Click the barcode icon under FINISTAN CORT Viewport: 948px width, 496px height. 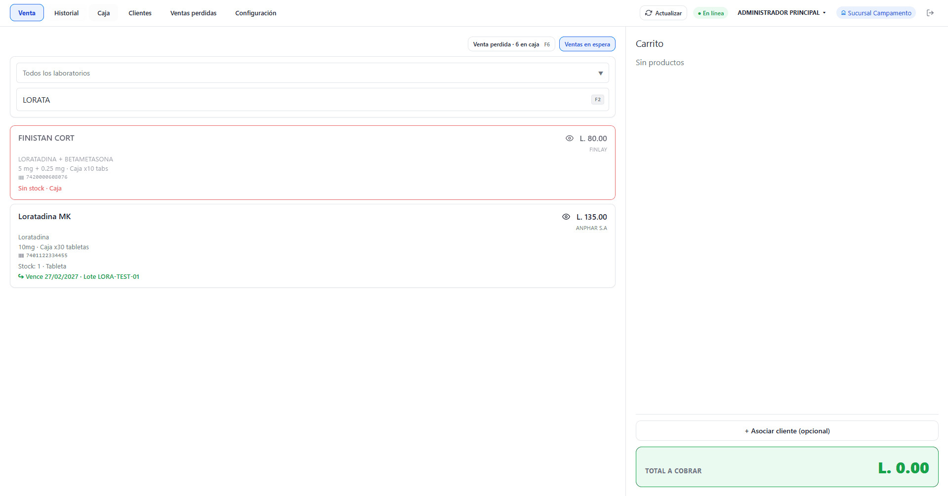pyautogui.click(x=21, y=177)
